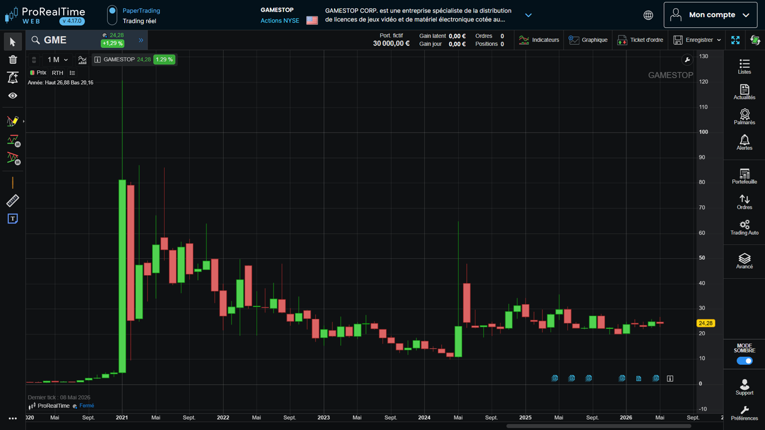Open the 1 M timeframe dropdown
The image size is (765, 430).
[x=57, y=60]
